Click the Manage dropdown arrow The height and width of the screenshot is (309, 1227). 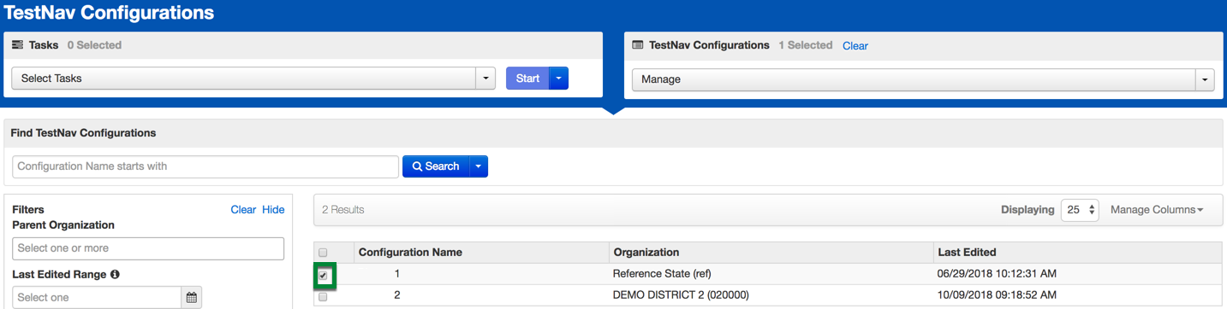tap(1205, 79)
